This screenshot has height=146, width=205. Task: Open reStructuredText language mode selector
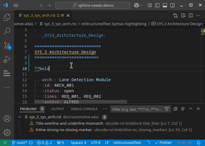click(x=127, y=143)
